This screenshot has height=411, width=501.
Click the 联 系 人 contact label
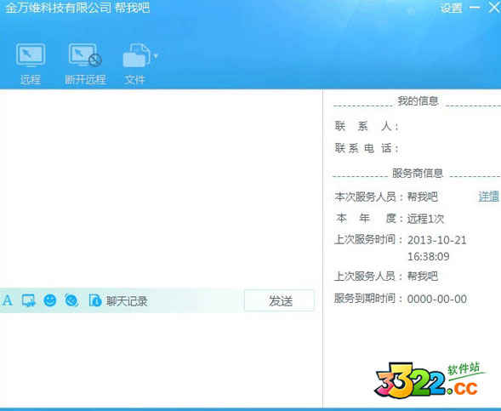pos(366,126)
